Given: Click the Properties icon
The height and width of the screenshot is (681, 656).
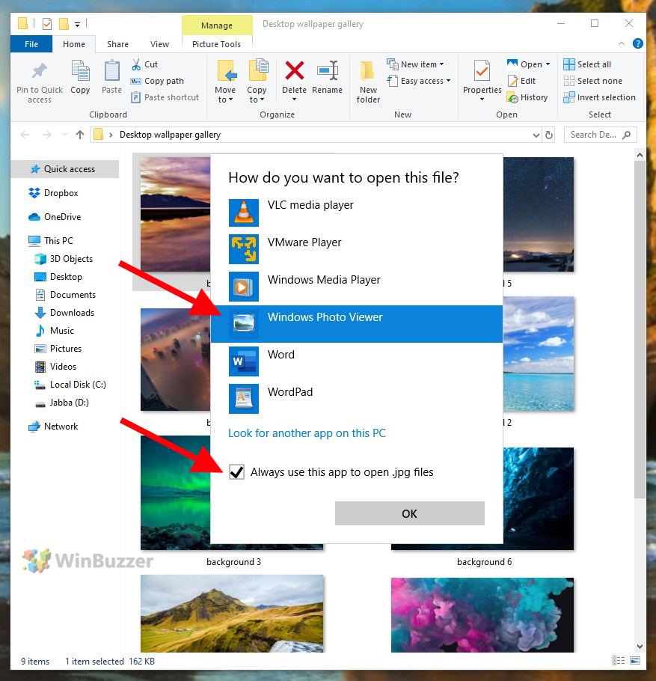Looking at the screenshot, I should click(482, 71).
